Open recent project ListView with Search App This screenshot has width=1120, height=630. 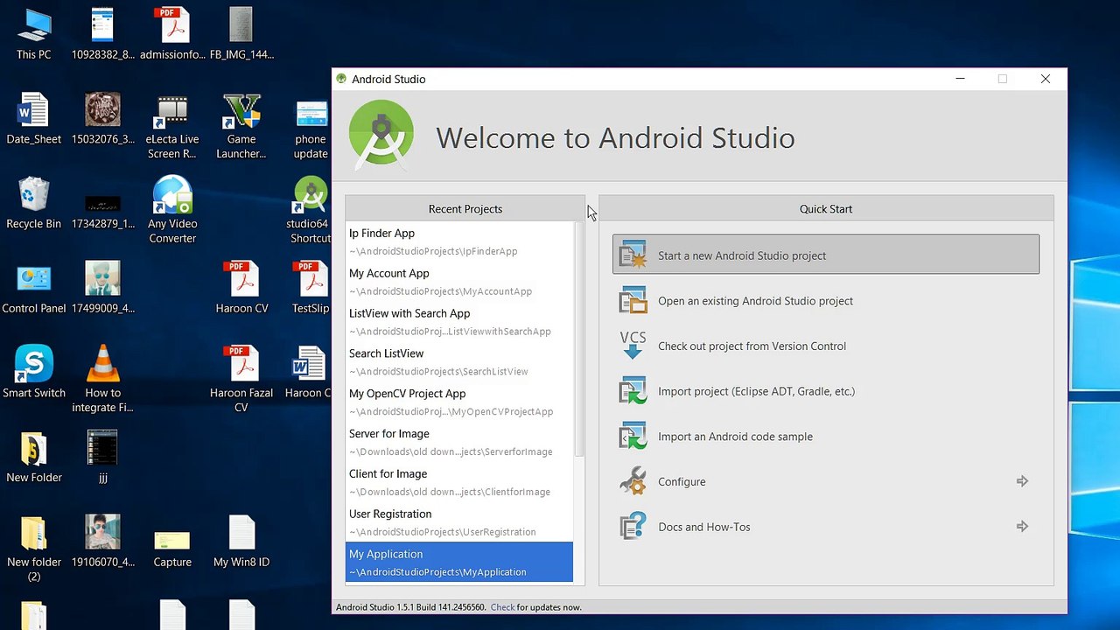coord(459,322)
